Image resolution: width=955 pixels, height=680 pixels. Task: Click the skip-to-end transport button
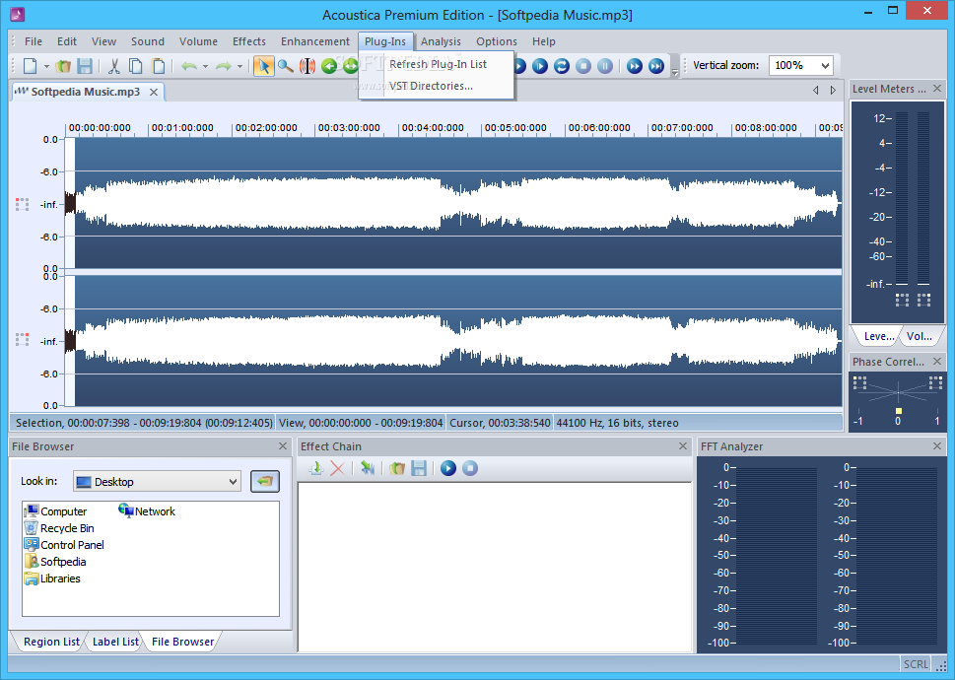[x=656, y=66]
